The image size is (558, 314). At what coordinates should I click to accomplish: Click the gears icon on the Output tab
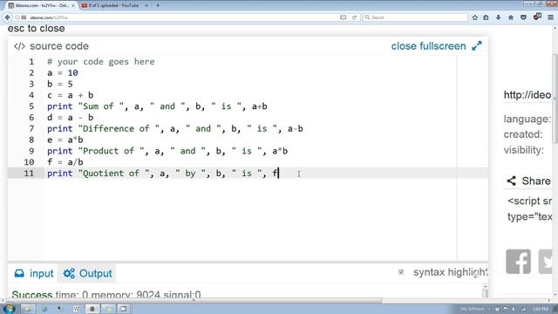pos(69,273)
